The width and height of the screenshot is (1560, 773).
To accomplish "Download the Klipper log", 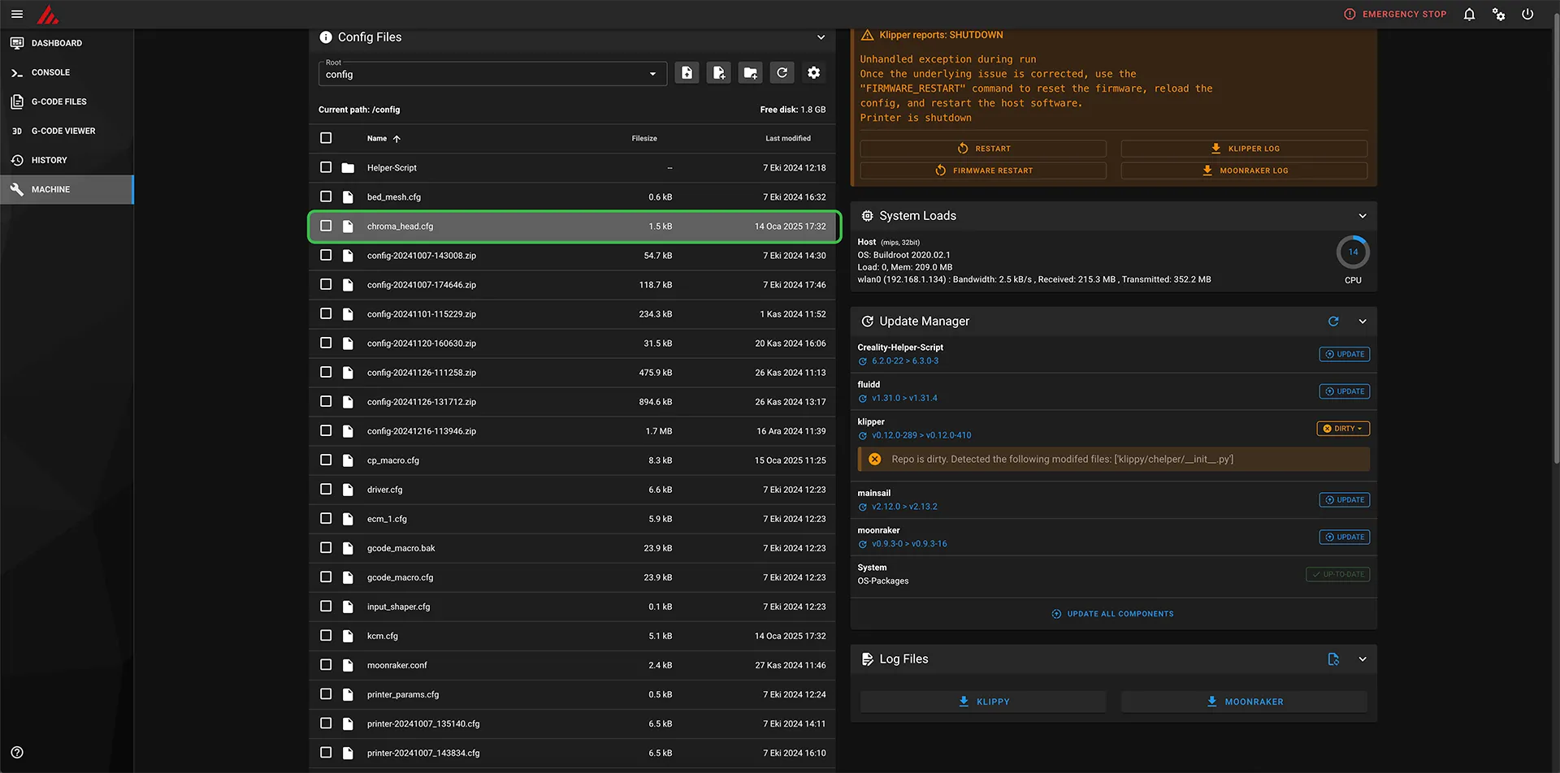I will [x=1244, y=149].
